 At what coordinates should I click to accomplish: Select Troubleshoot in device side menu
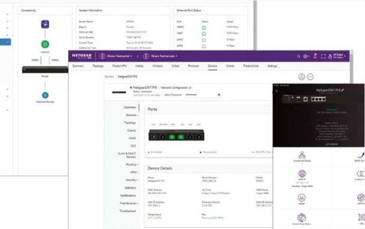[x=128, y=211]
